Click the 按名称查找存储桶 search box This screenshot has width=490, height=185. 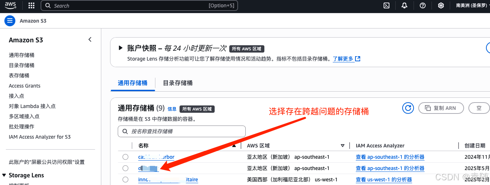pyautogui.click(x=182, y=131)
